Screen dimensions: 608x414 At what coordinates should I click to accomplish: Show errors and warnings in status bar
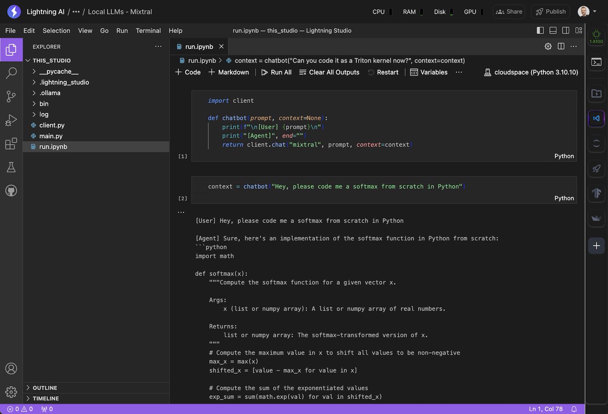coord(20,409)
